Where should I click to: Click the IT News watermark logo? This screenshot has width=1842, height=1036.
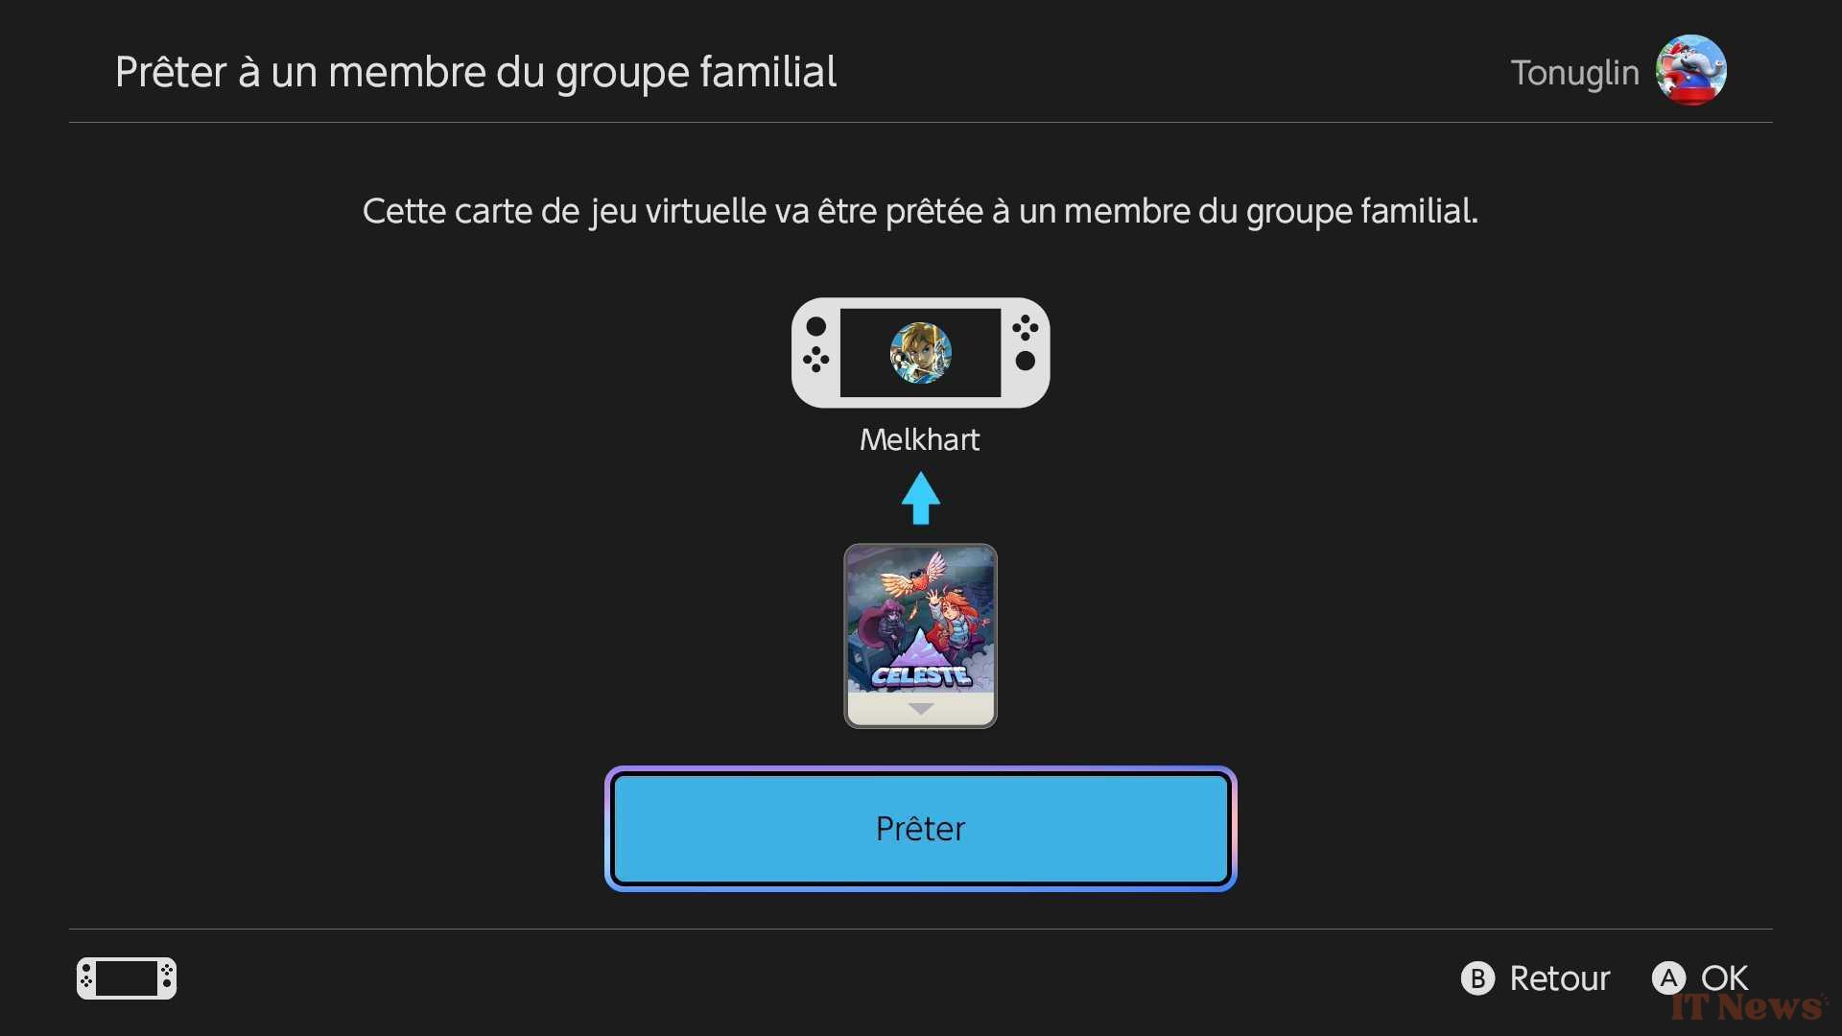(x=1748, y=1006)
